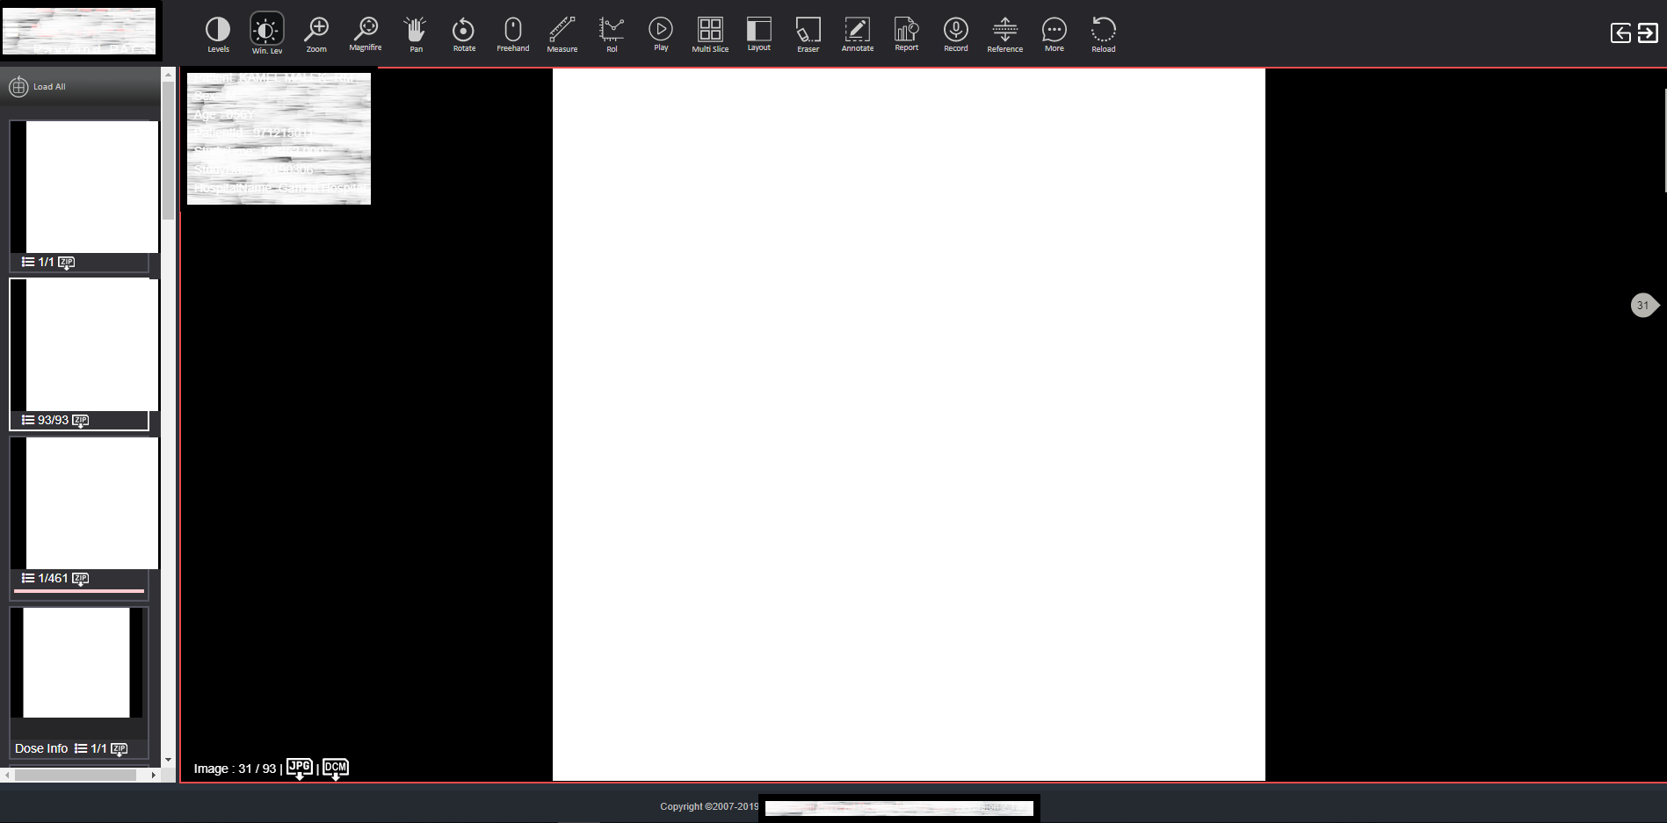Screen dimensions: 1667x823
Task: Enable the Reference lines display
Action: [1004, 32]
